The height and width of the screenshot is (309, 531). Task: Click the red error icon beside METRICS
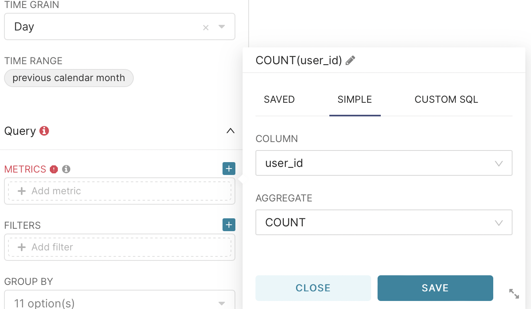coord(54,169)
